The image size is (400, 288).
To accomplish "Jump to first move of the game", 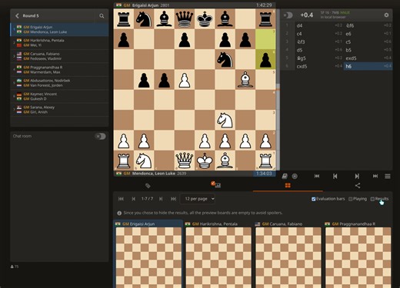I will [x=317, y=176].
